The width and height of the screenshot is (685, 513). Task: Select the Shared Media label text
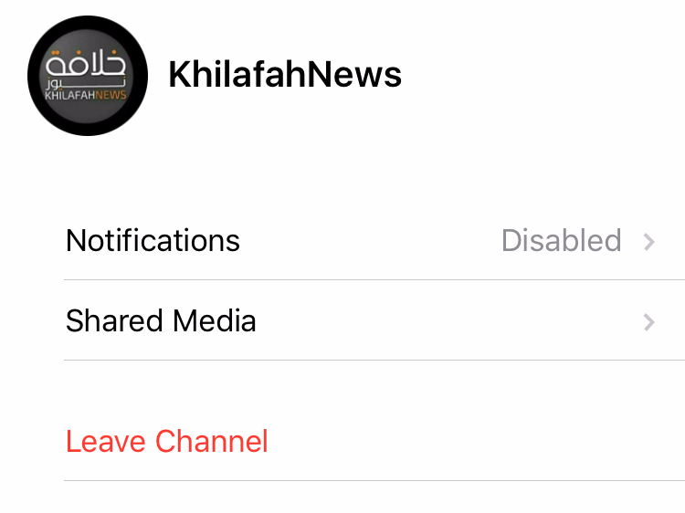click(x=161, y=320)
